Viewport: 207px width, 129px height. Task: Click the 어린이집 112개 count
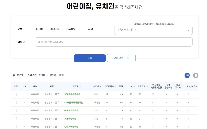37,76
